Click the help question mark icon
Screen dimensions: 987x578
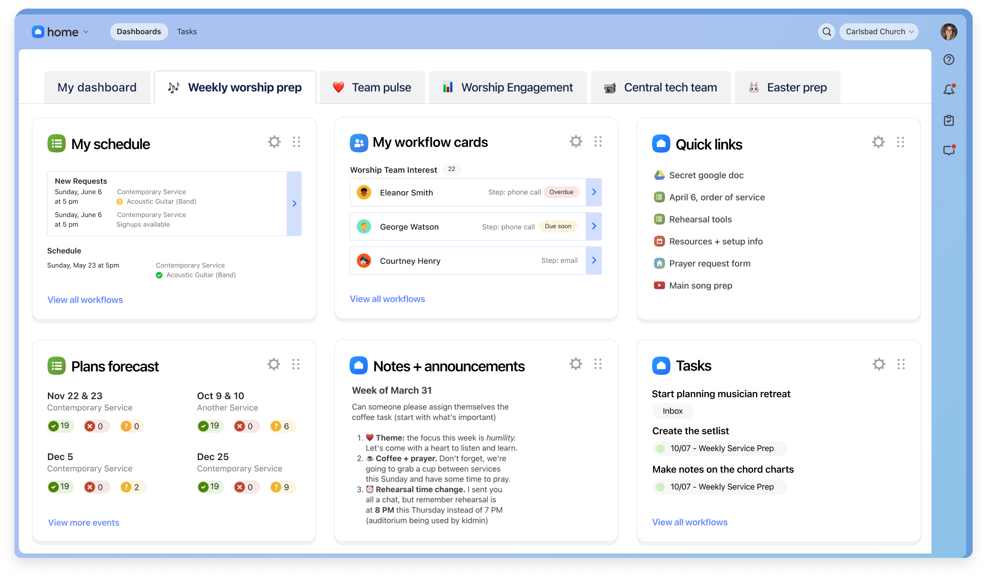949,59
